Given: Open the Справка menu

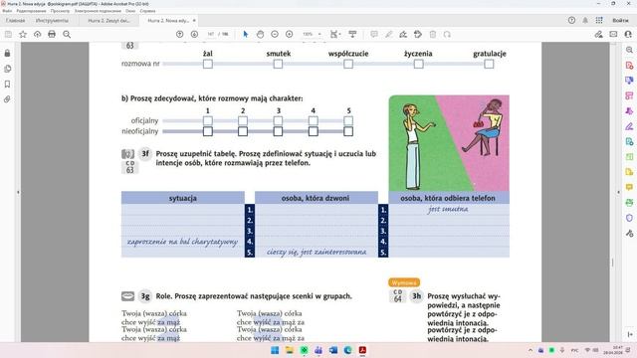Looking at the screenshot, I should click(148, 11).
